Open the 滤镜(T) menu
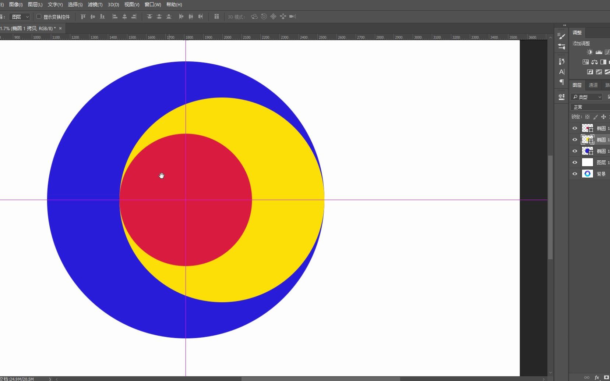Screen dimensions: 610x381 pos(95,4)
